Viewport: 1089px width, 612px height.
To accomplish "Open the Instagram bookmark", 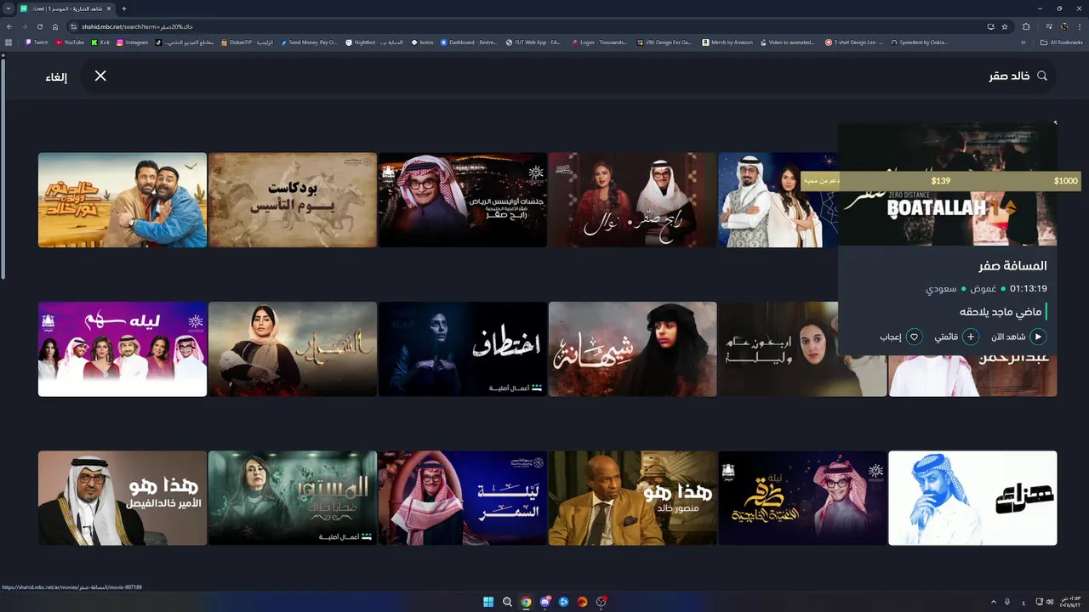I will coord(132,42).
